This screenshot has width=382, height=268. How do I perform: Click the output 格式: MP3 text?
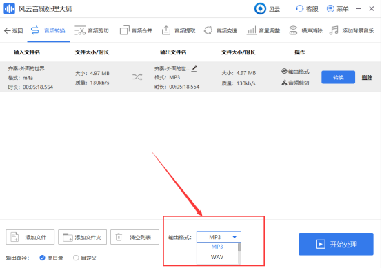pos(167,77)
